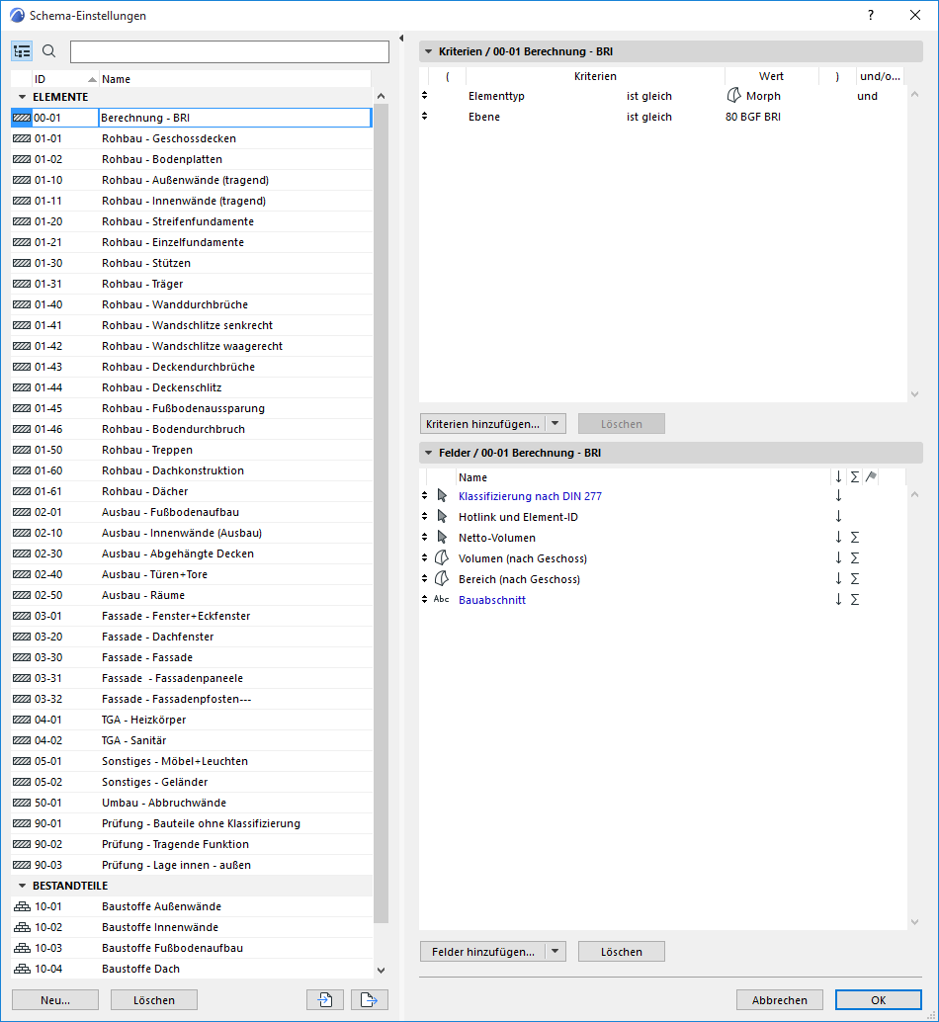Click the Löschen button below the schema list

coord(154,1000)
